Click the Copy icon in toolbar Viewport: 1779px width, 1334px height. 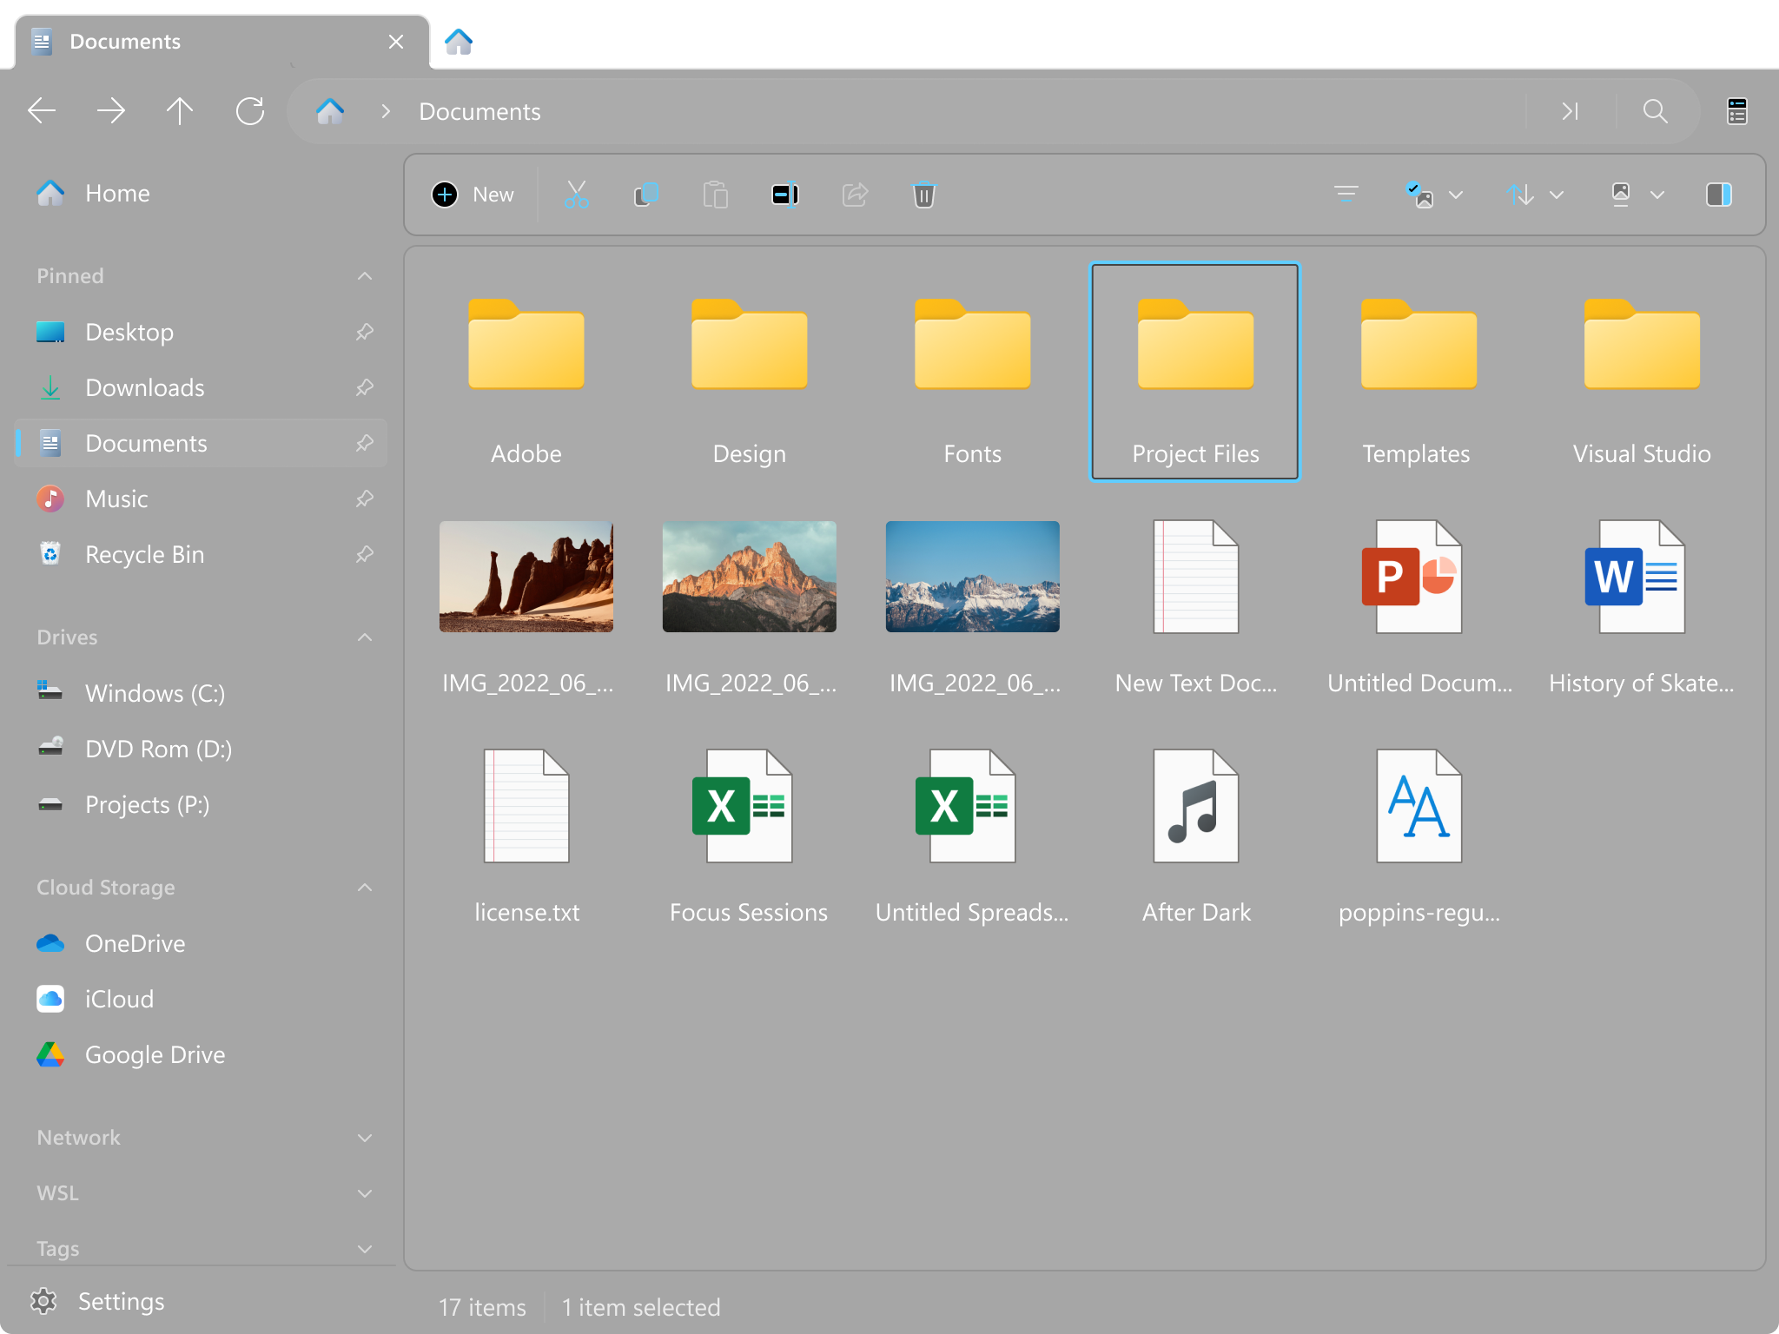pyautogui.click(x=645, y=195)
